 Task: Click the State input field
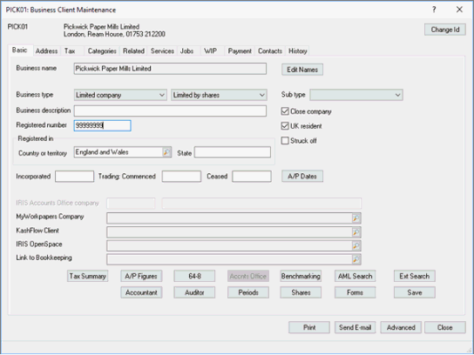(x=233, y=152)
